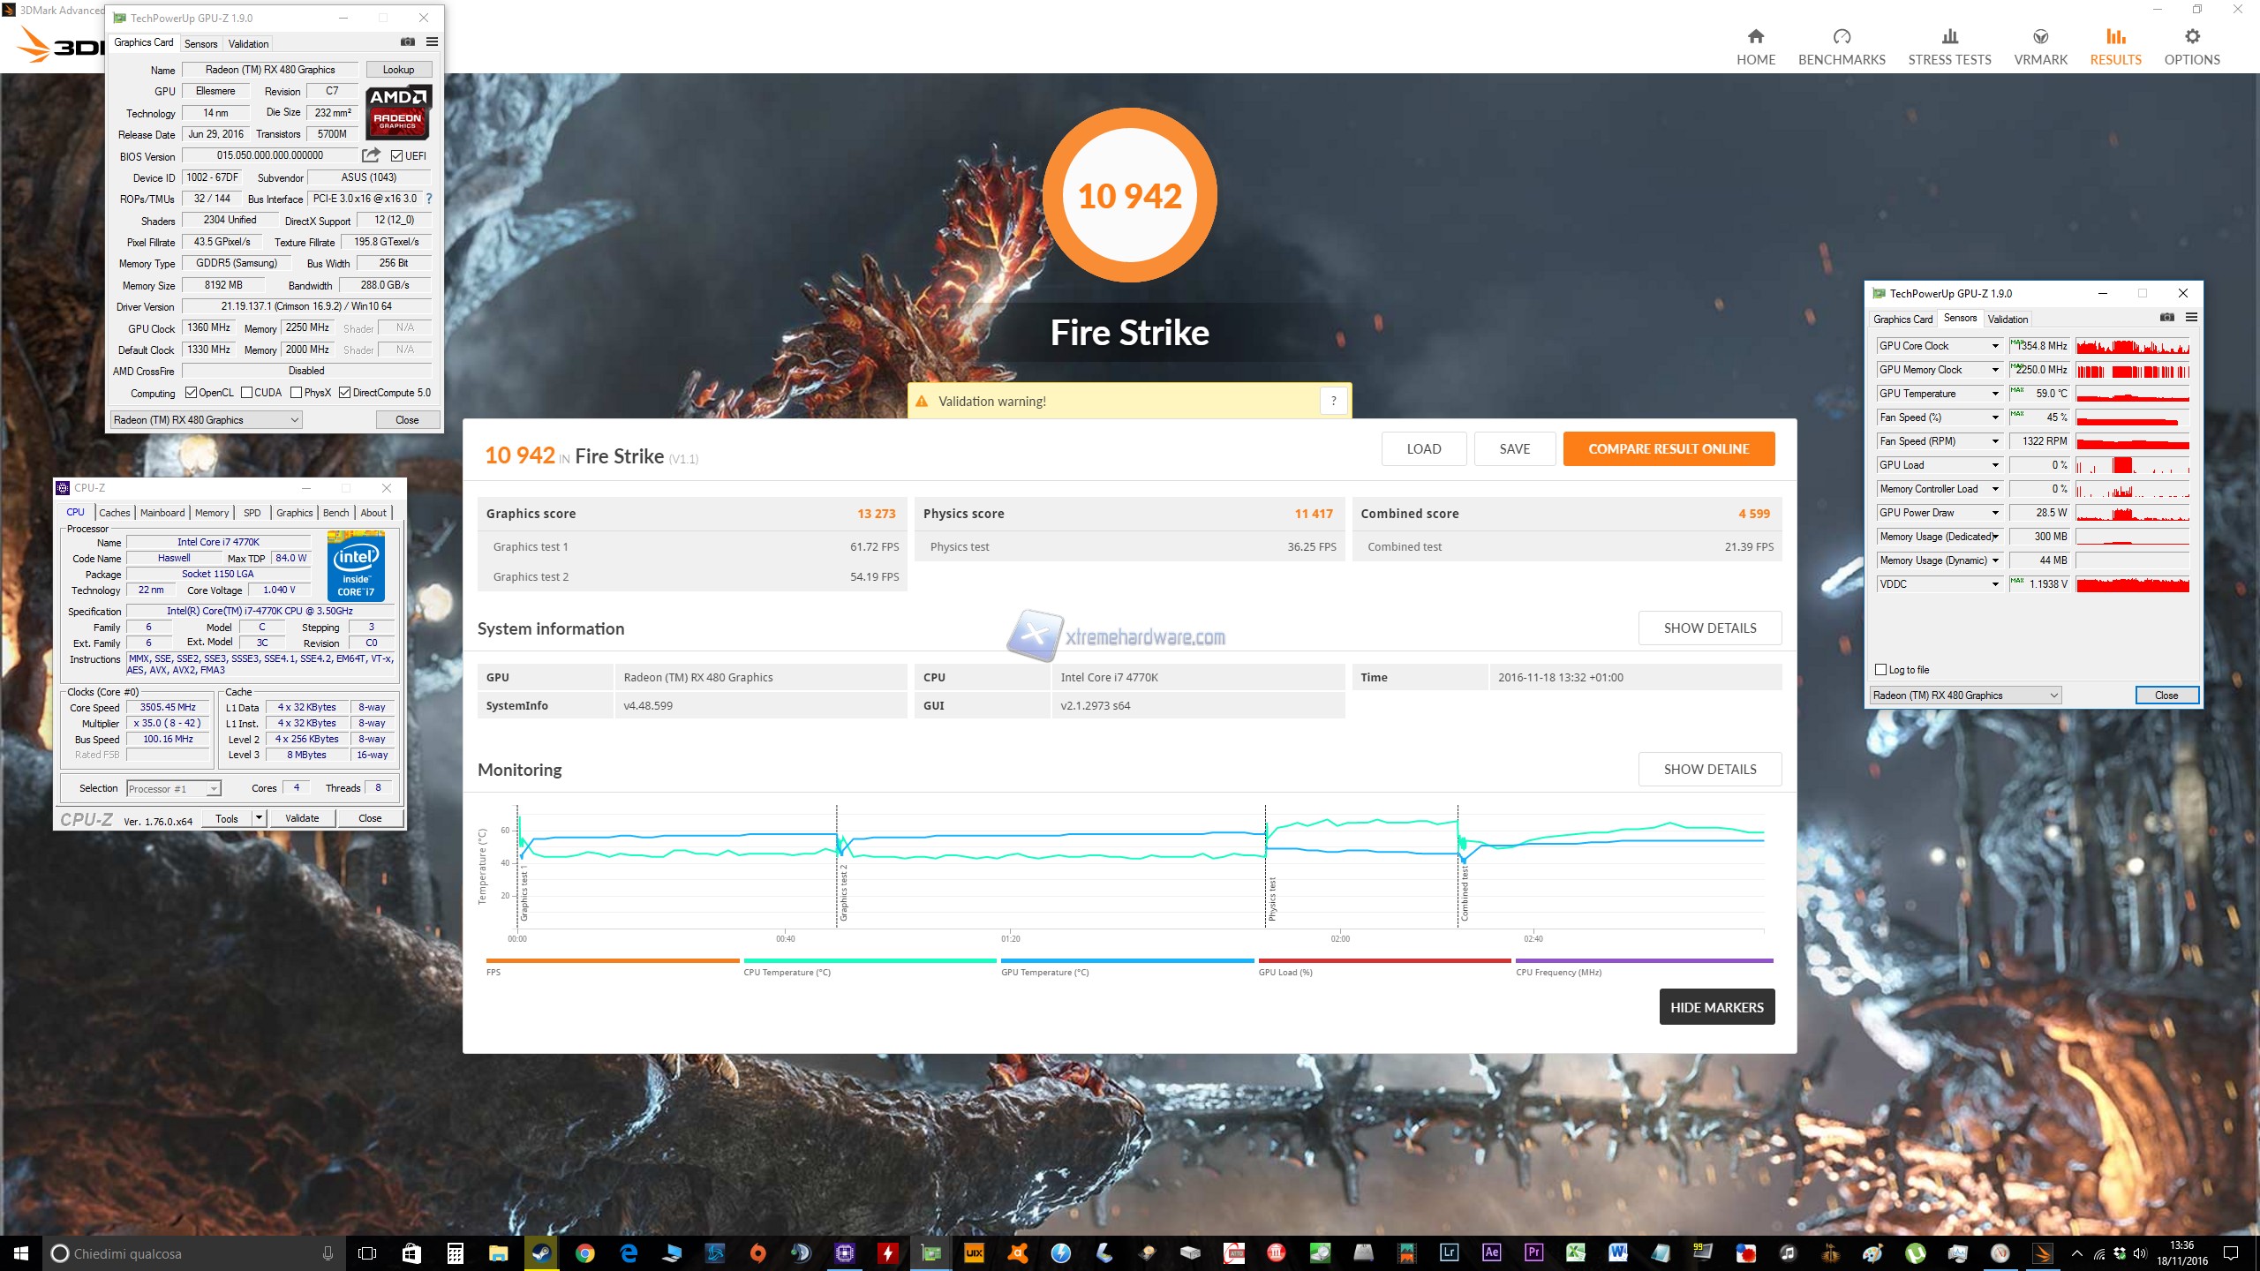Click Compare Result Online button
The height and width of the screenshot is (1271, 2260).
1668,448
